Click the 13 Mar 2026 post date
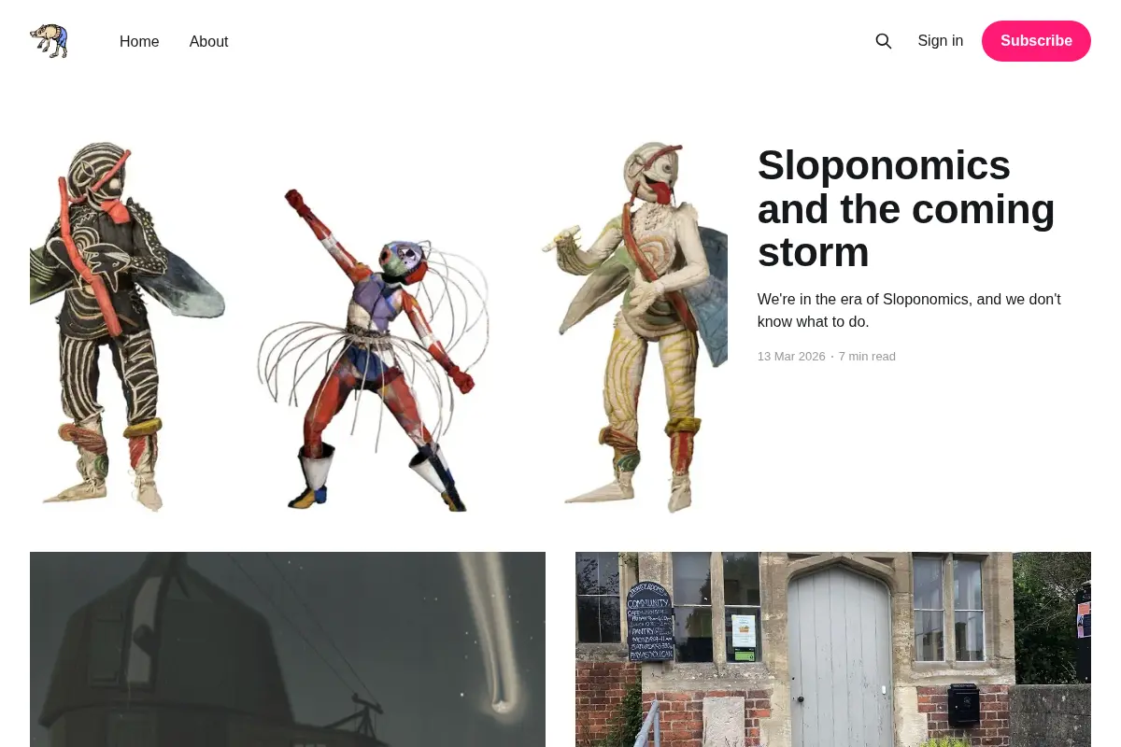 tap(791, 357)
